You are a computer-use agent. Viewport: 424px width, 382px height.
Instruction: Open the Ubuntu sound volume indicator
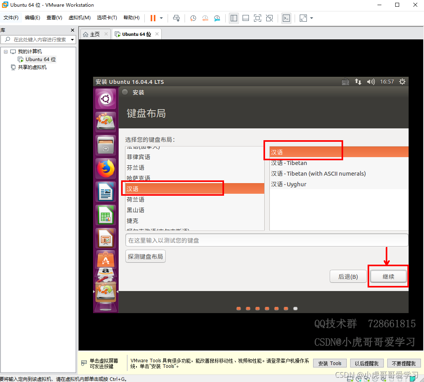[371, 82]
